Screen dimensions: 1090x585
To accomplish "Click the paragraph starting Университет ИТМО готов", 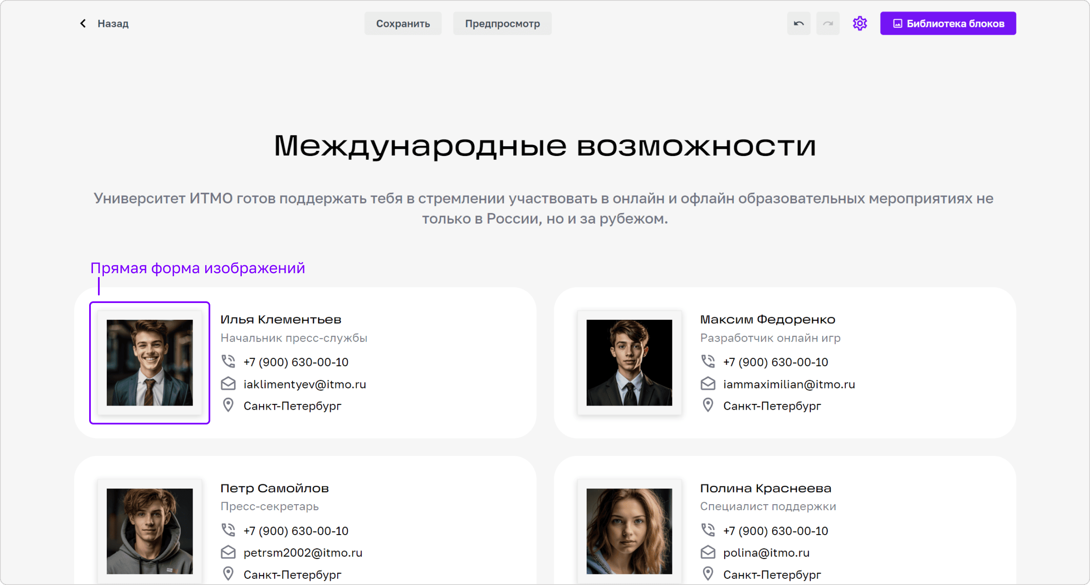I will 544,208.
